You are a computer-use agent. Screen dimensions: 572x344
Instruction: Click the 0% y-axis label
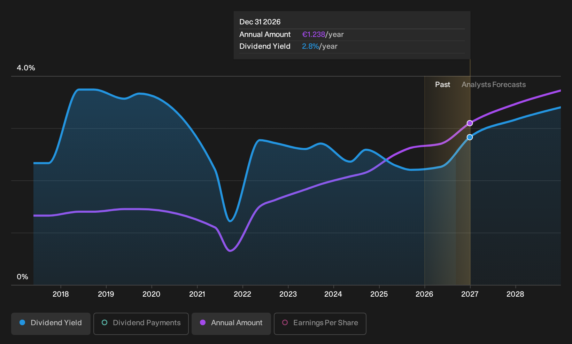pyautogui.click(x=22, y=277)
